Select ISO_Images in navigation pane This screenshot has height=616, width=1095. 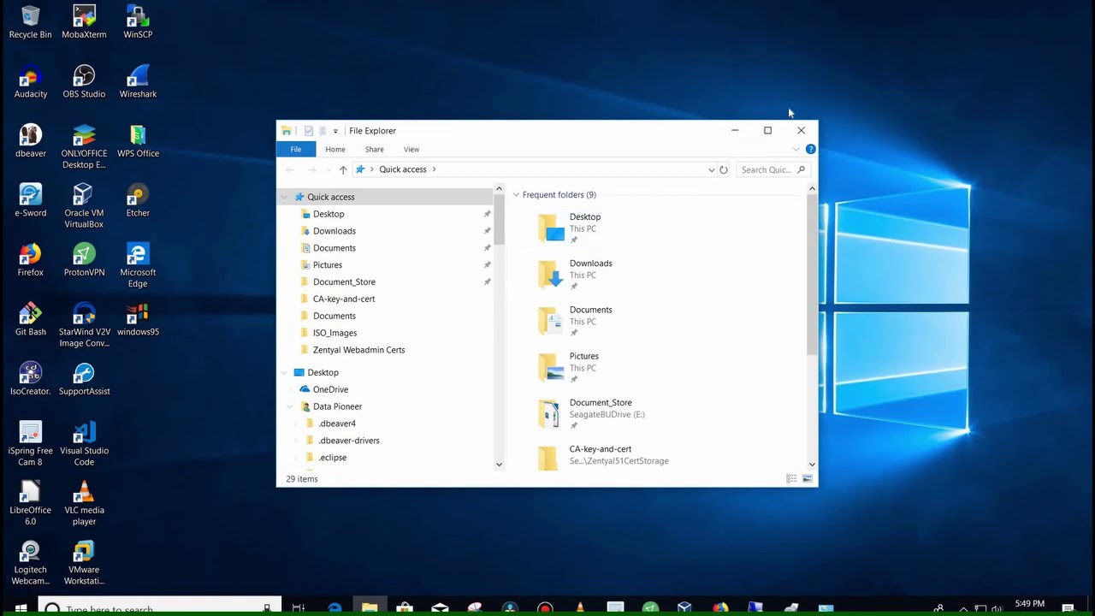[335, 333]
